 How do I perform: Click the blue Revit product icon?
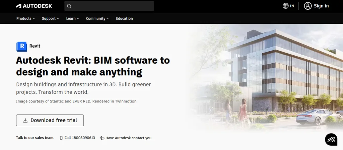coord(21,46)
